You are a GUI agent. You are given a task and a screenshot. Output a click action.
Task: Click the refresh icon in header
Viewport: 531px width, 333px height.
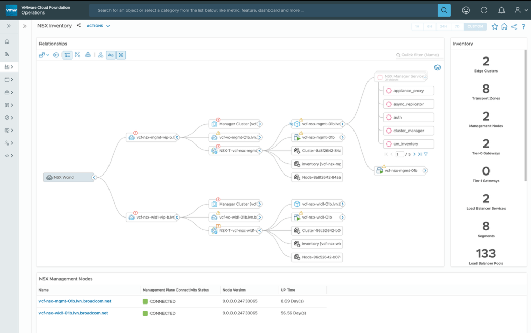click(x=484, y=10)
